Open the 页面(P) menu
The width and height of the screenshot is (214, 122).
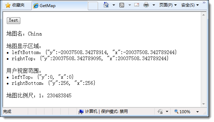point(168,5)
